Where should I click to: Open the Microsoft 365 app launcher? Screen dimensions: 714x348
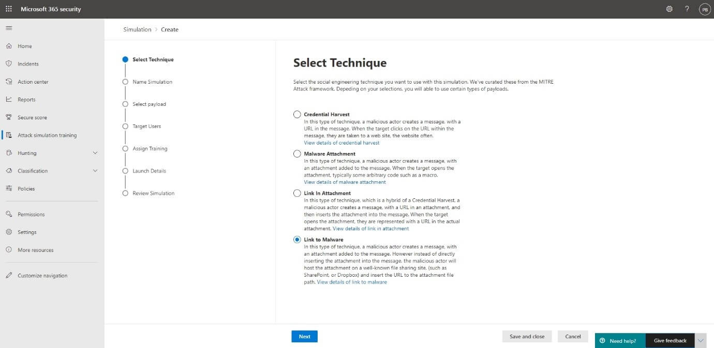pos(8,8)
